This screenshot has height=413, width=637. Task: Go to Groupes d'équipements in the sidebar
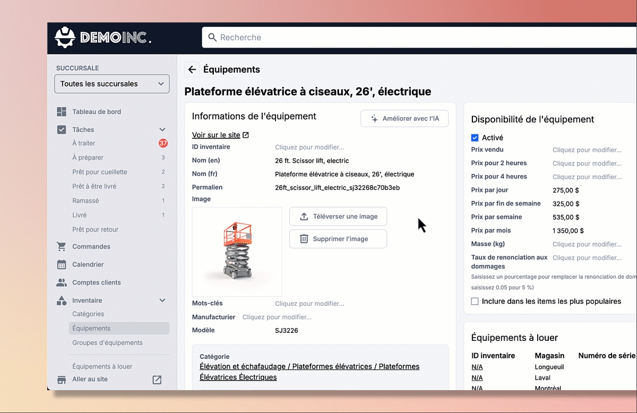pos(107,342)
